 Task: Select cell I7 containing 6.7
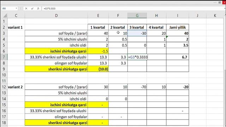[x=177, y=57]
